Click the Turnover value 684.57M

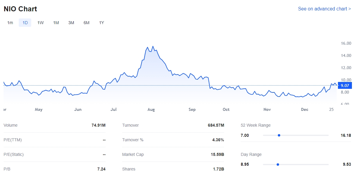point(216,125)
